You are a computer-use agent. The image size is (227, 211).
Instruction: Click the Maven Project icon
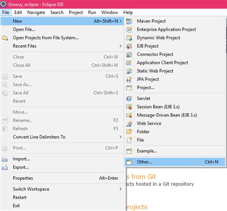coord(129,21)
